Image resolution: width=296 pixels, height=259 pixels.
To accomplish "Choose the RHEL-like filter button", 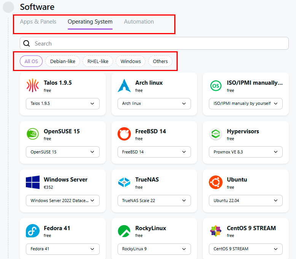I will pos(98,61).
